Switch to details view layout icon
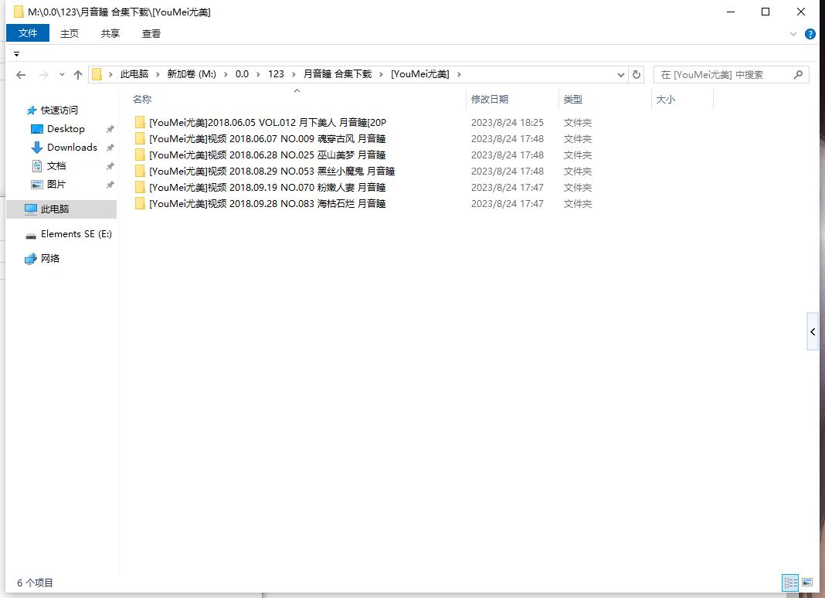The height and width of the screenshot is (598, 825). (790, 583)
